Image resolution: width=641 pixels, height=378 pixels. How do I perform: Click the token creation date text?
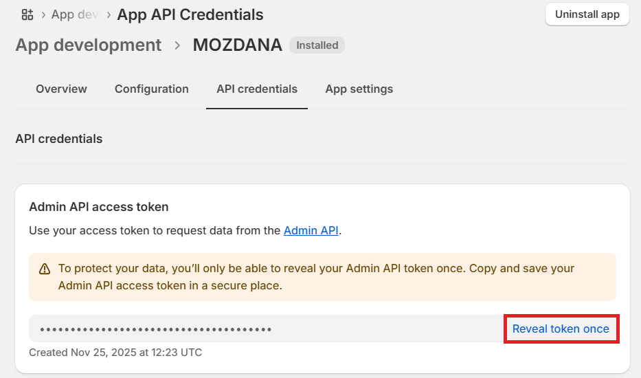(x=115, y=353)
